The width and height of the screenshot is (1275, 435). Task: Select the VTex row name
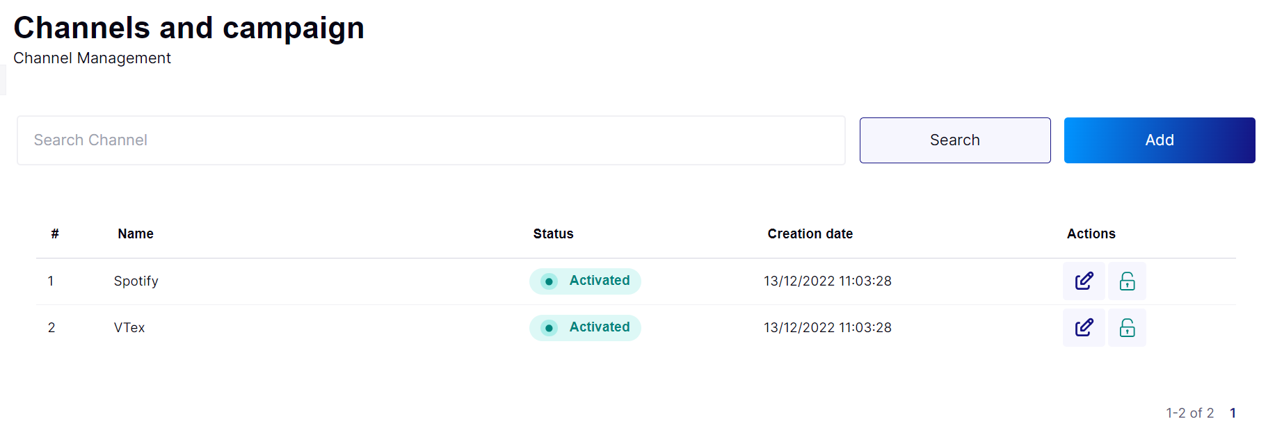(129, 328)
